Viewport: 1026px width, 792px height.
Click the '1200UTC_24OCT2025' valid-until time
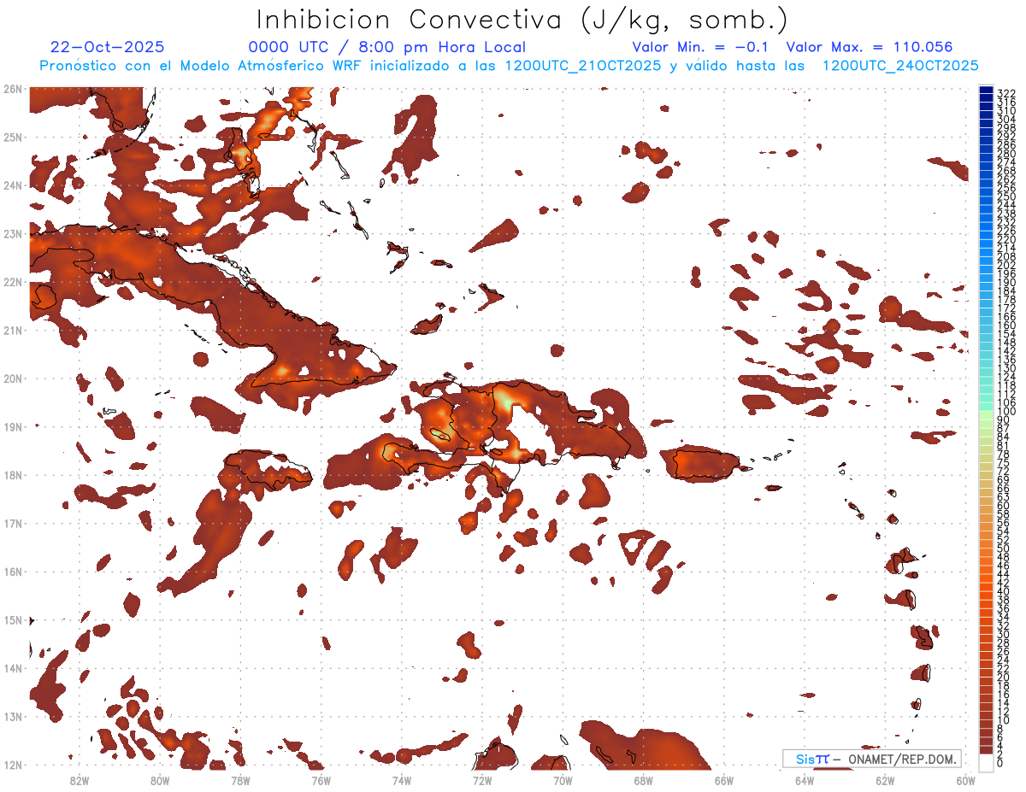900,65
